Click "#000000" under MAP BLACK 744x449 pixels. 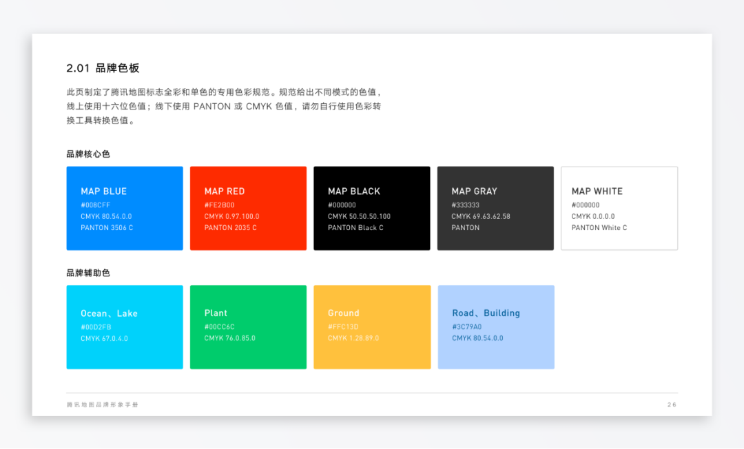coord(342,205)
